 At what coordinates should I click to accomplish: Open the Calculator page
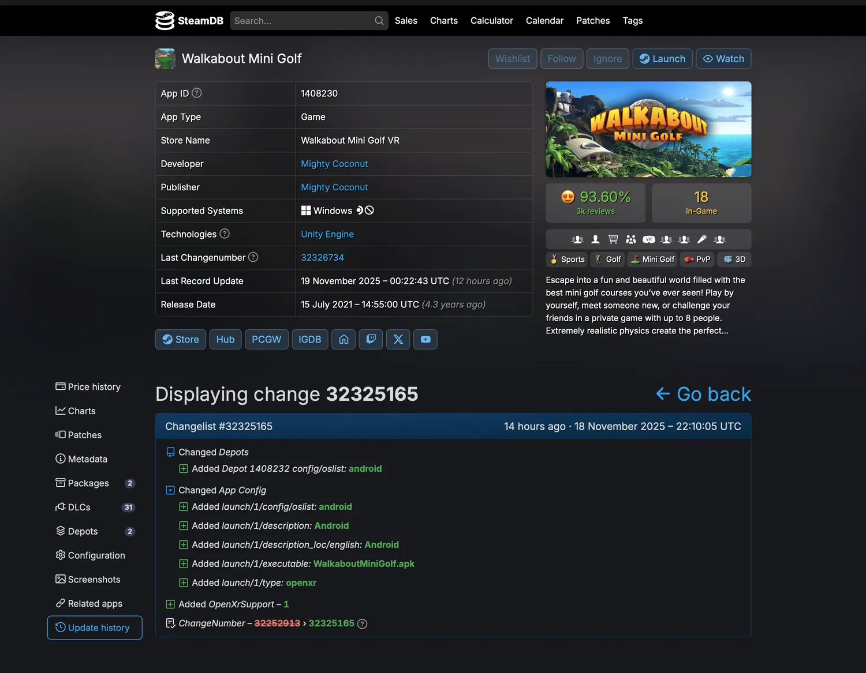(492, 21)
